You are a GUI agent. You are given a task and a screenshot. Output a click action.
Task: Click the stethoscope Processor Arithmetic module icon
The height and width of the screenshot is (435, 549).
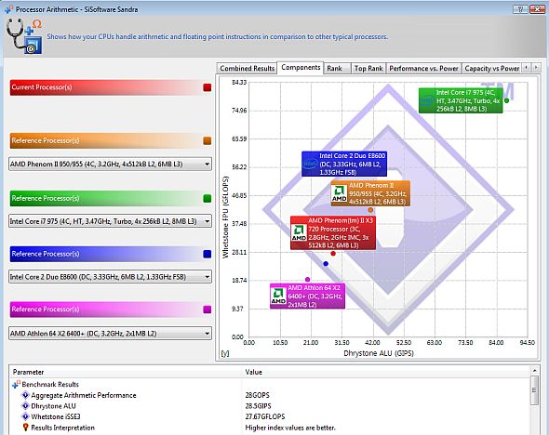pos(24,36)
